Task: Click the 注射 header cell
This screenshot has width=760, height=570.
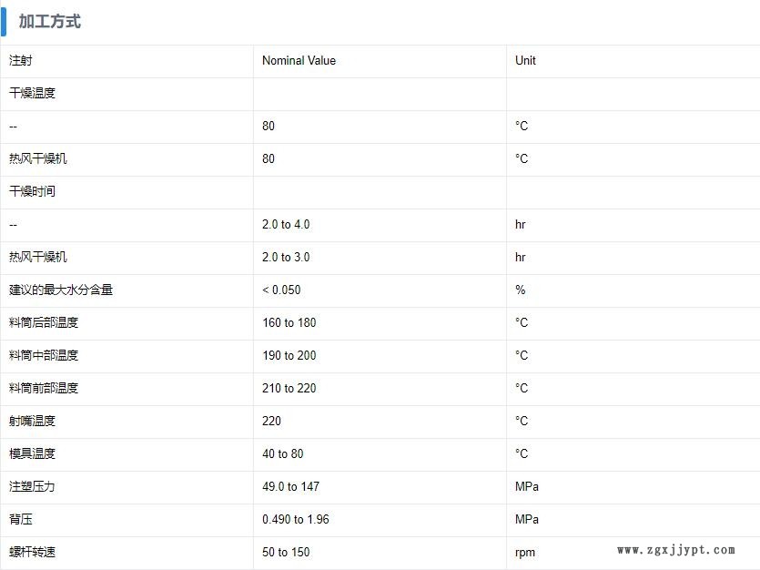Action: [21, 61]
